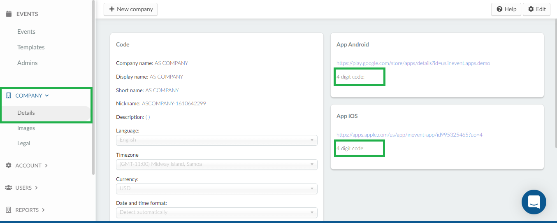The width and height of the screenshot is (557, 223).
Task: Open Events in sidebar
Action: click(26, 32)
